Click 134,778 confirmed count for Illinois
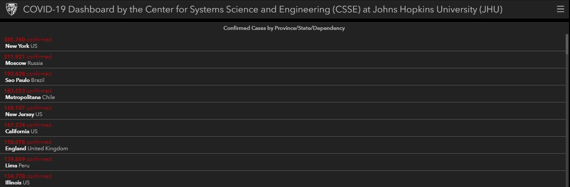Viewport: 570px width, 187px height. [x=27, y=176]
